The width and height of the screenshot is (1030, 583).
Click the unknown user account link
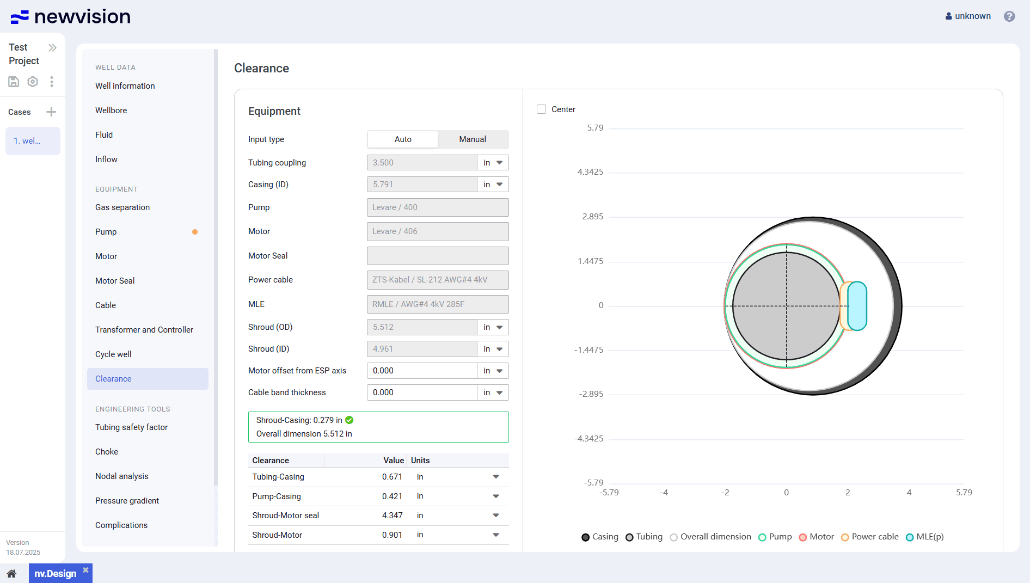(x=968, y=16)
